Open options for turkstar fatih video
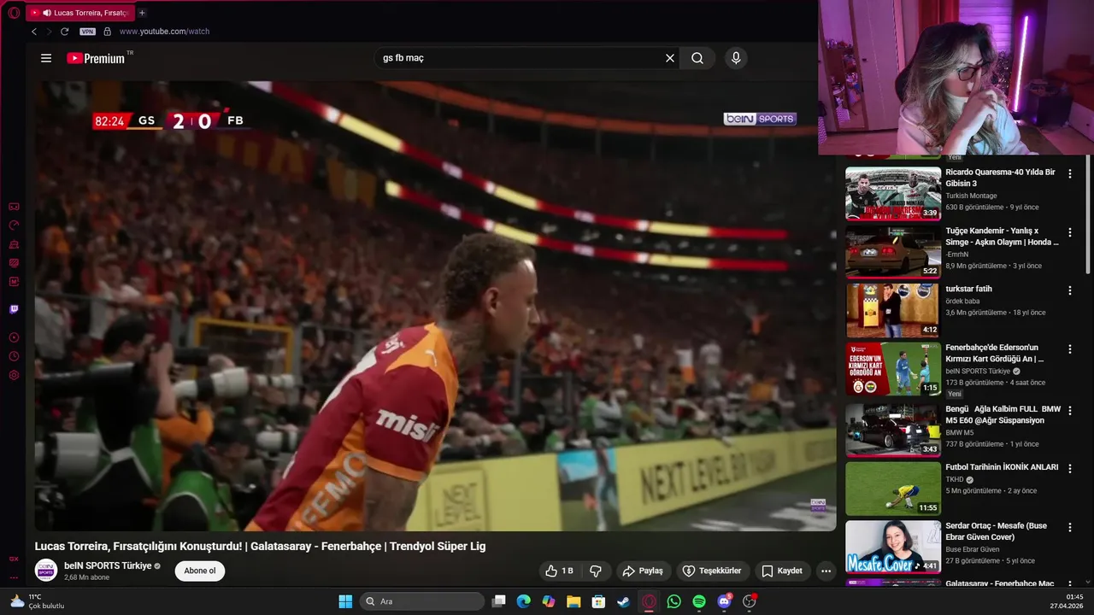The height and width of the screenshot is (615, 1094). [1069, 290]
